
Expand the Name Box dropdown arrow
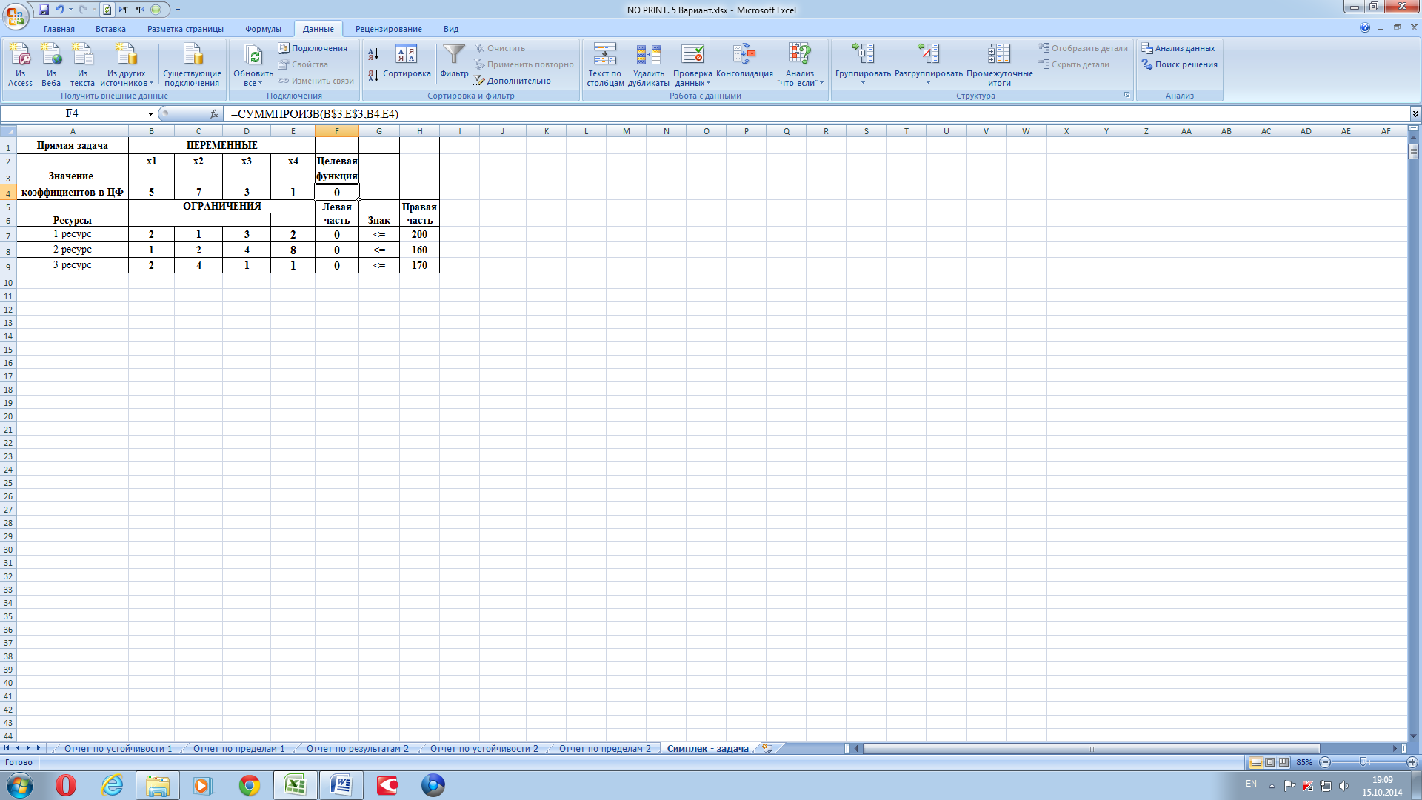tap(150, 114)
